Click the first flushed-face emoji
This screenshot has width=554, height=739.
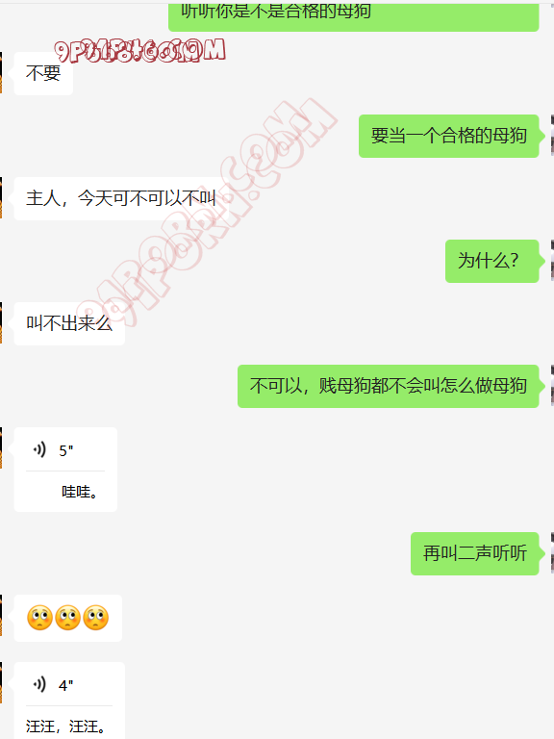coord(39,618)
